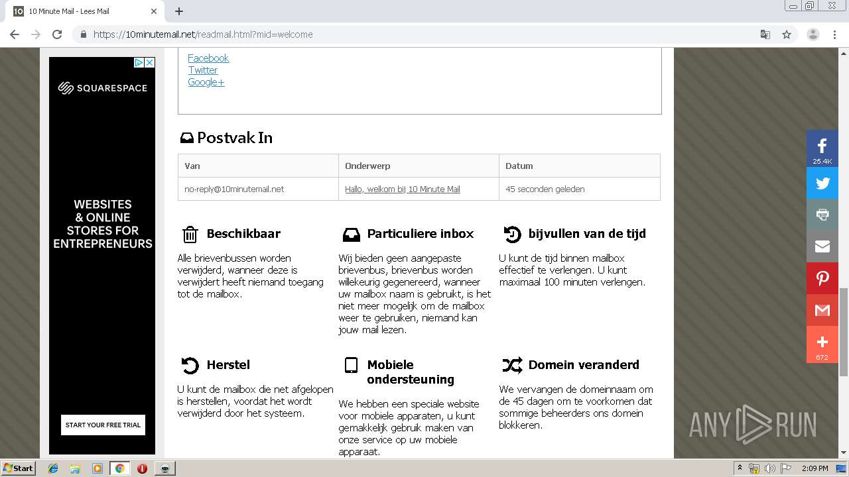Click sender no-reply@10minutemail.net

[234, 189]
